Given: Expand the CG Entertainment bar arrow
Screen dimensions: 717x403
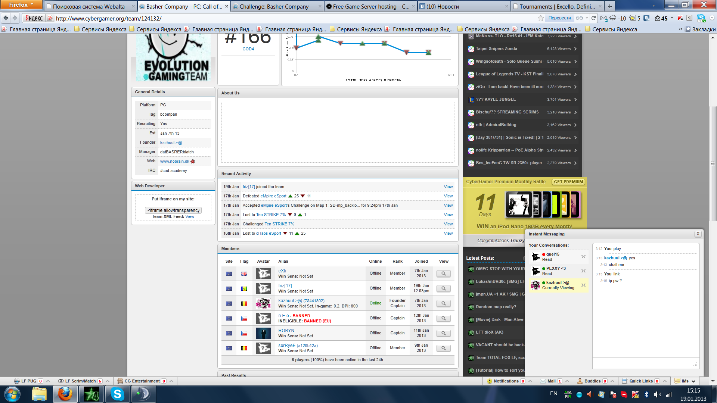Looking at the screenshot, I should pos(171,381).
